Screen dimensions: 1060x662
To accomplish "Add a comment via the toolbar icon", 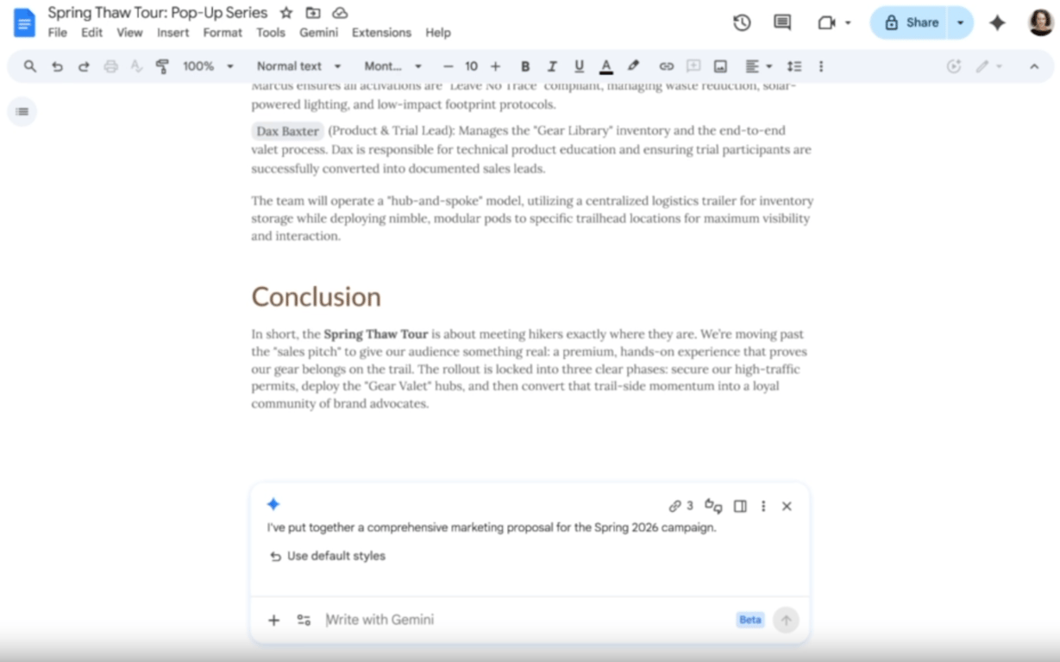I will click(x=693, y=66).
